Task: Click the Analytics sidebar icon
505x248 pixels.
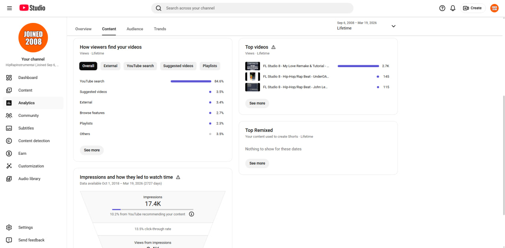Action: click(9, 103)
